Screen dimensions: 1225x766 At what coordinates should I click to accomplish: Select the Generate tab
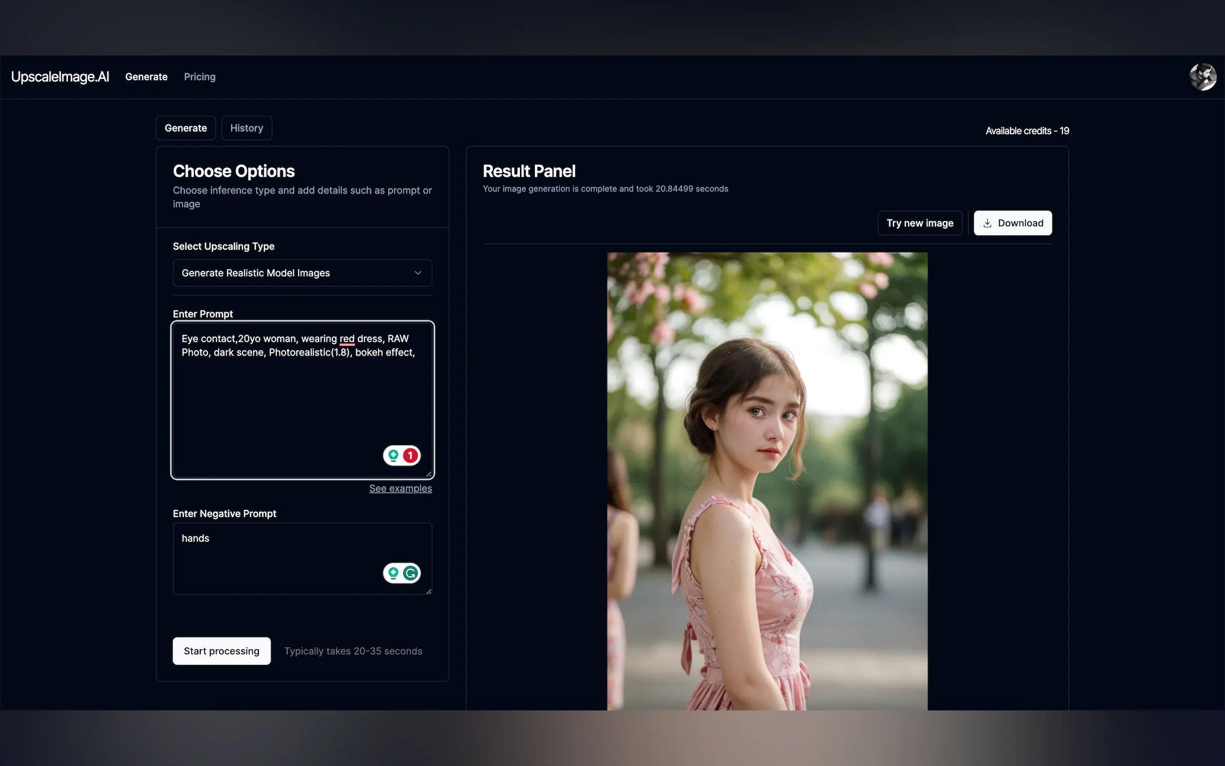pos(185,128)
